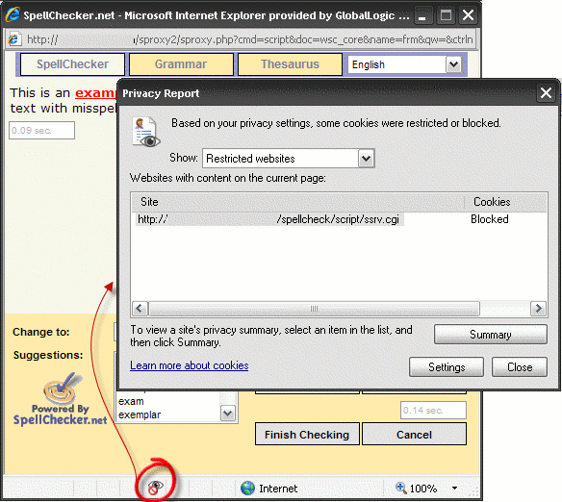Viewport: 562px width, 502px height.
Task: Click the zoom magnifier icon in status bar
Action: (x=400, y=488)
